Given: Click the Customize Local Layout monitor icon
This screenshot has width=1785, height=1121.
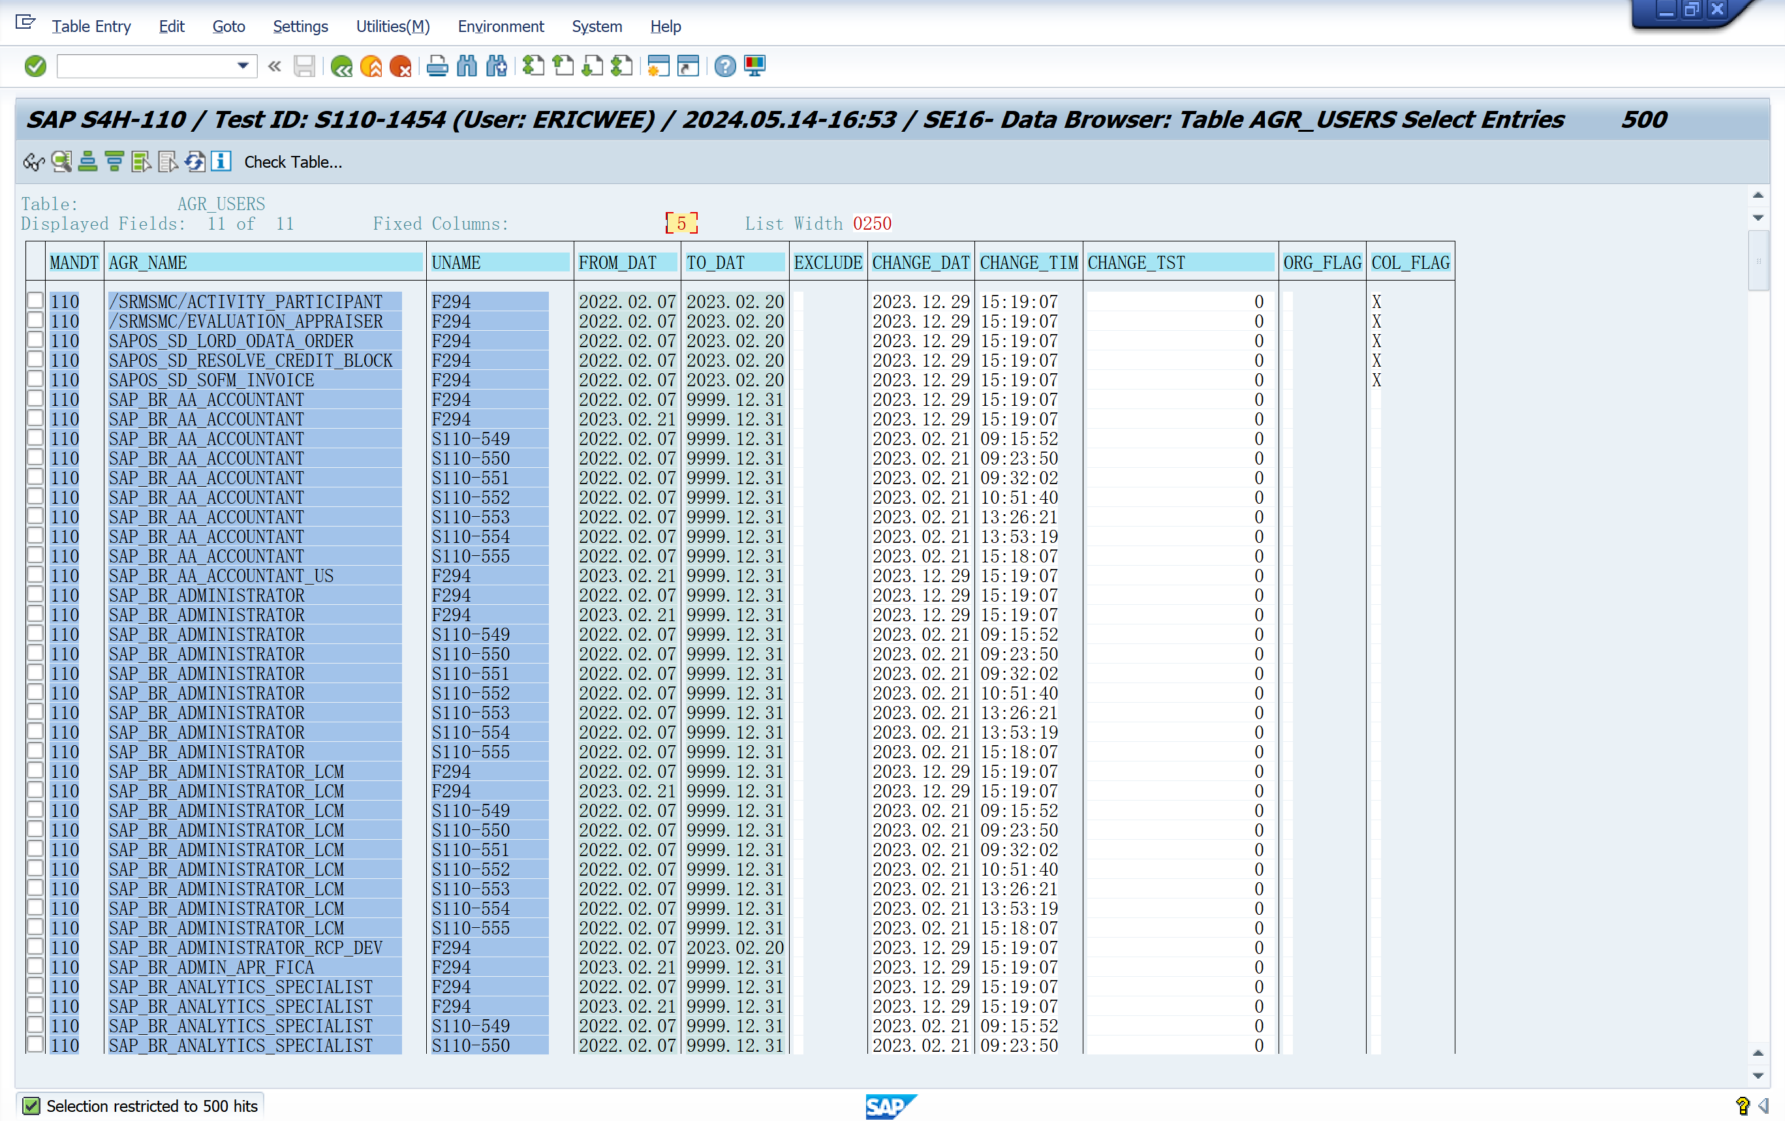Looking at the screenshot, I should pyautogui.click(x=754, y=67).
